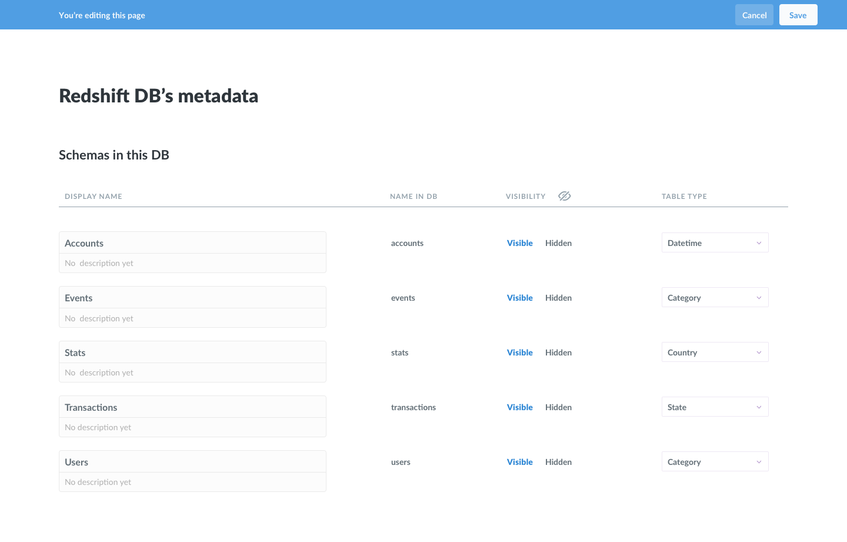This screenshot has width=847, height=542.
Task: Open the Category dropdown for the Events row
Action: tap(715, 297)
